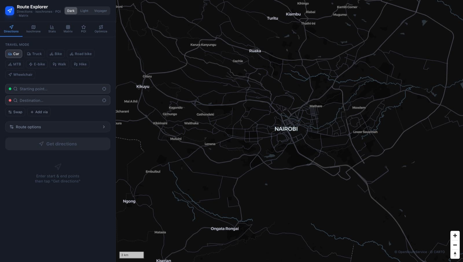The width and height of the screenshot is (463, 262).
Task: Reset map bearing with compass
Action: coord(455,254)
